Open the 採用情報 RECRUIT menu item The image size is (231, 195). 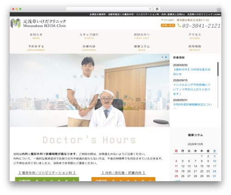195,48
